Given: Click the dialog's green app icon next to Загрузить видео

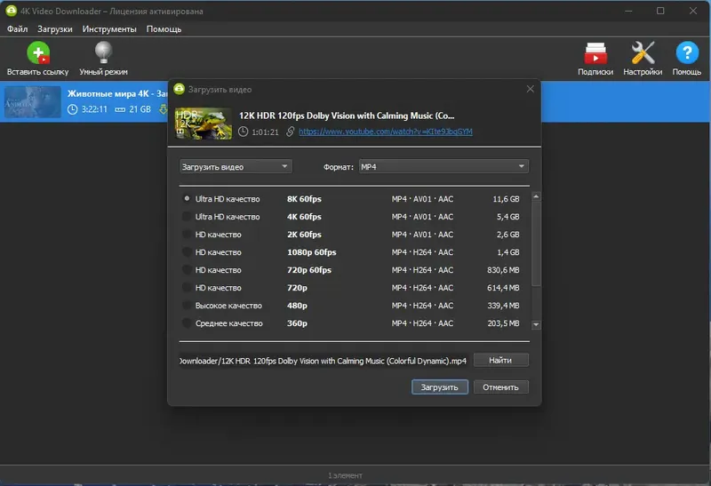Looking at the screenshot, I should [180, 89].
